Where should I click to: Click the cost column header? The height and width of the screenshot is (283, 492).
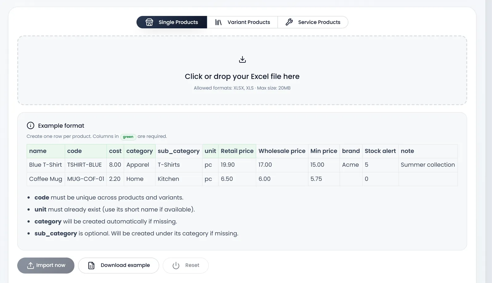pyautogui.click(x=115, y=151)
